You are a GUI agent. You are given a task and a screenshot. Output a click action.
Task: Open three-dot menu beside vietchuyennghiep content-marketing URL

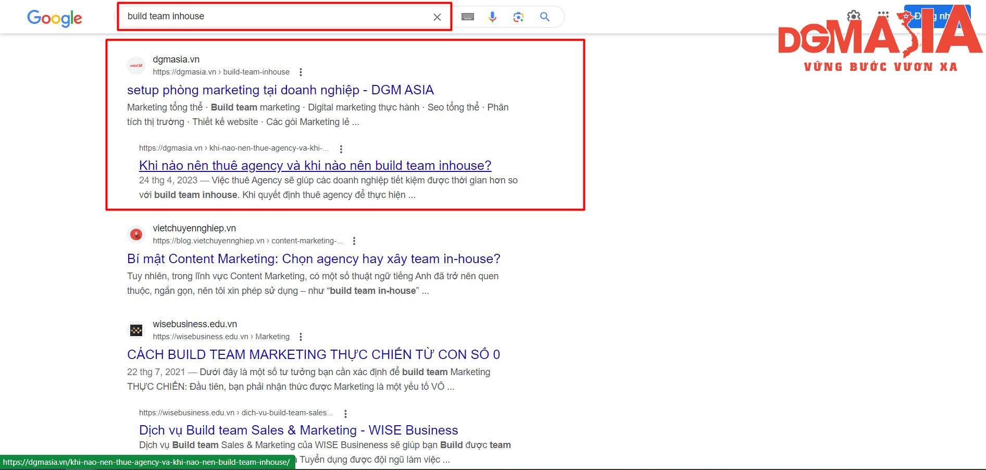pos(354,241)
